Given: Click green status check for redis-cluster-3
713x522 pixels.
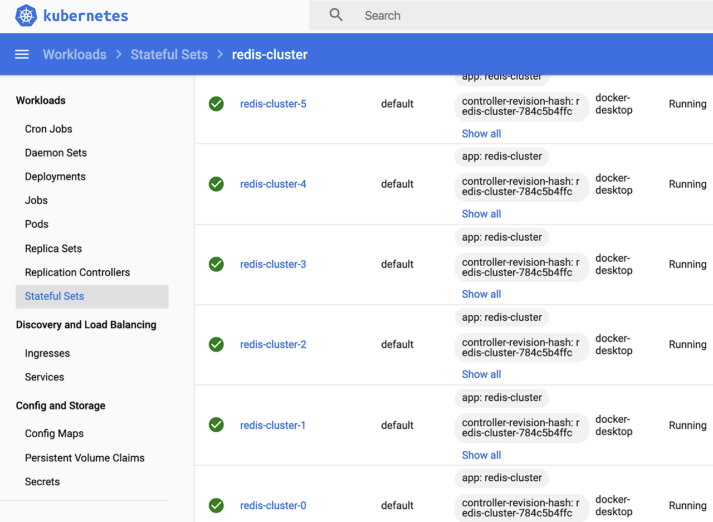Looking at the screenshot, I should coord(216,264).
